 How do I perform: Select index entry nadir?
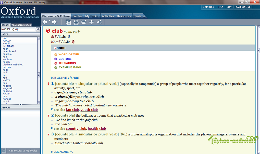tap(5, 73)
